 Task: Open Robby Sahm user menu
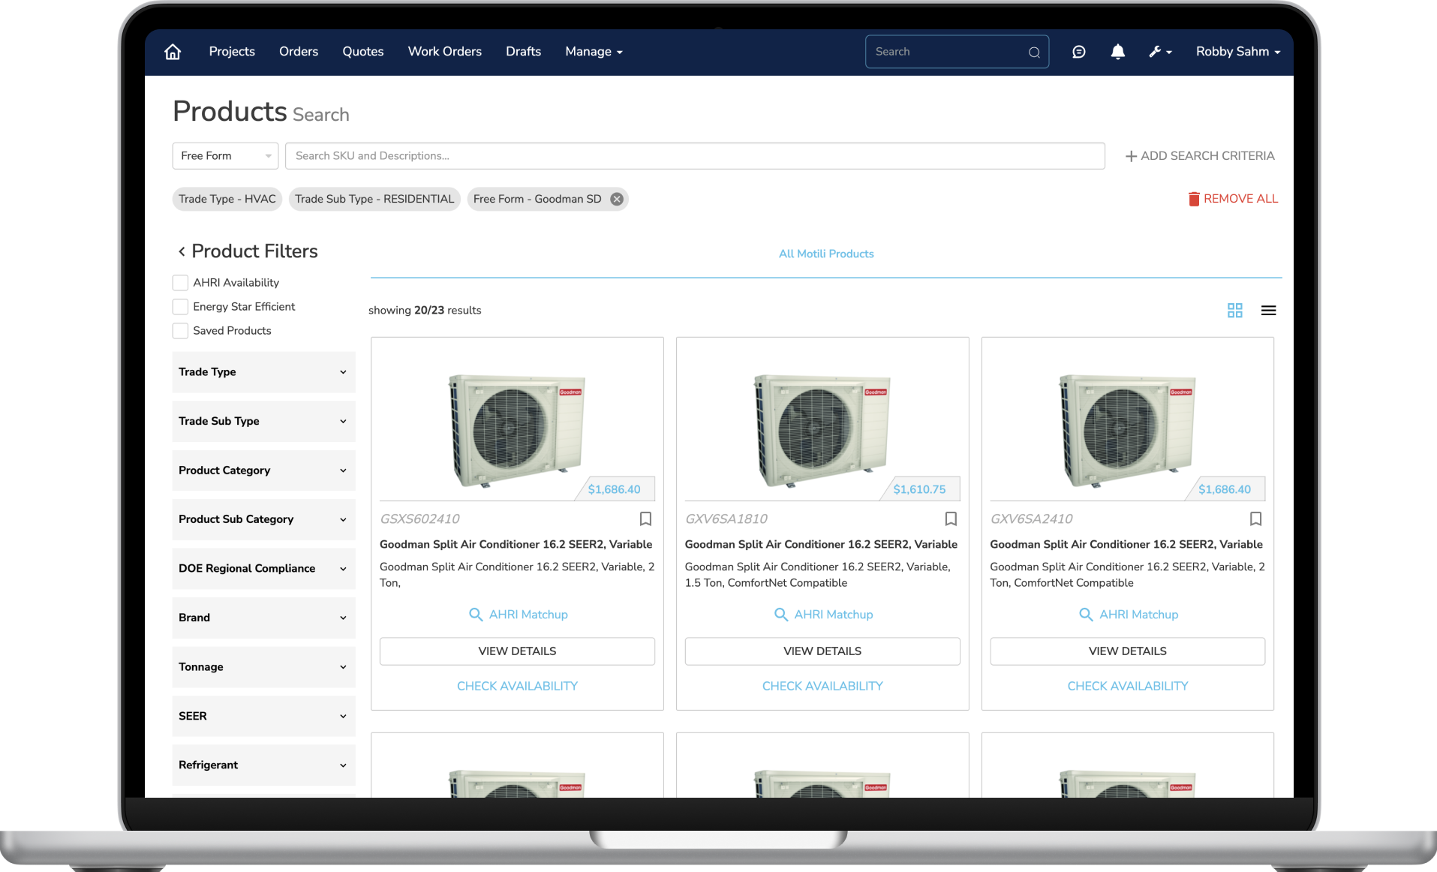1237,52
